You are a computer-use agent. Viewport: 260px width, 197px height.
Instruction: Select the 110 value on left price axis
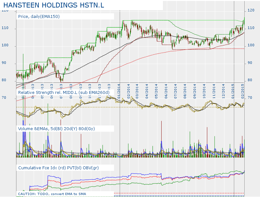pyautogui.click(x=5, y=28)
